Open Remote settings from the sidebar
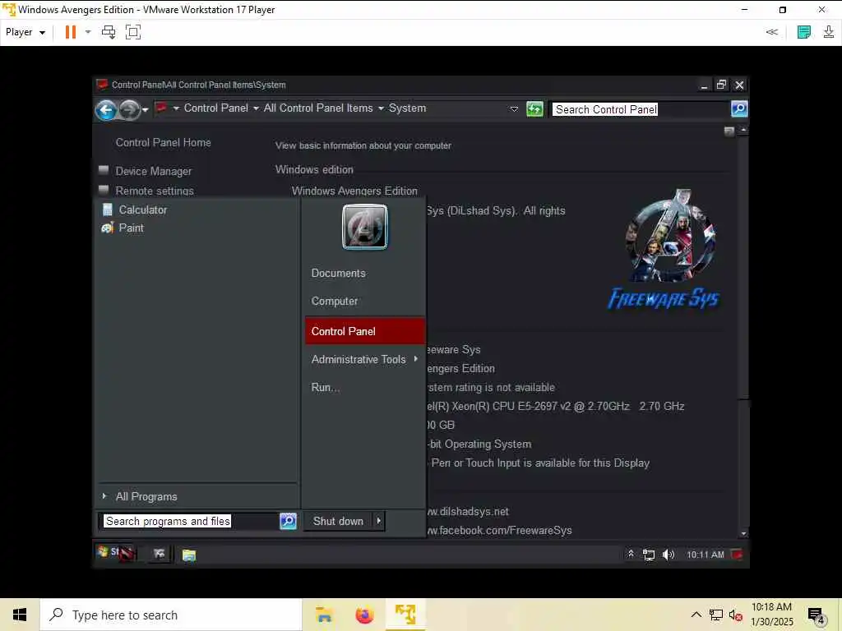This screenshot has width=842, height=631. coord(155,191)
